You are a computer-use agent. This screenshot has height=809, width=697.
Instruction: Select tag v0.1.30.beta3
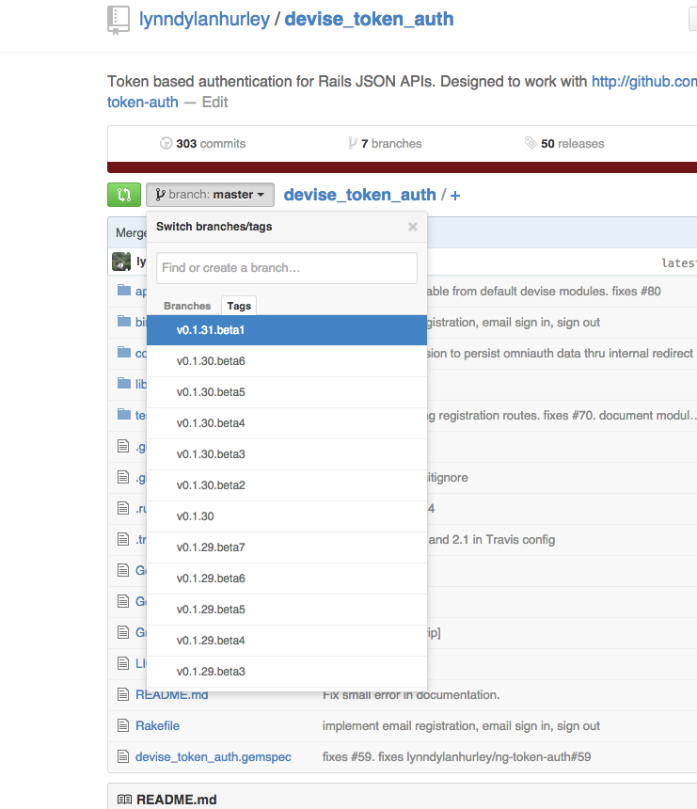tap(287, 454)
